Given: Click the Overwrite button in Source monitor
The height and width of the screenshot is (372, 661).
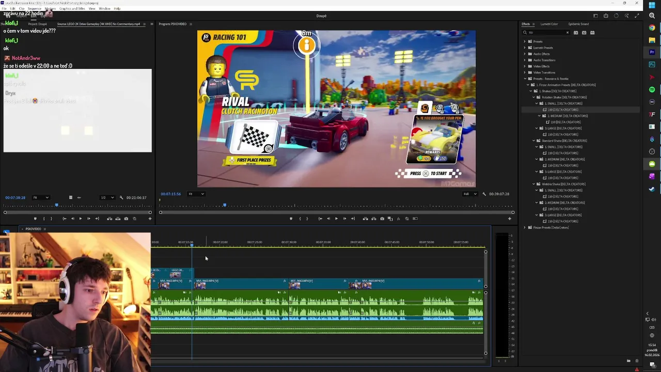Looking at the screenshot, I should click(118, 219).
